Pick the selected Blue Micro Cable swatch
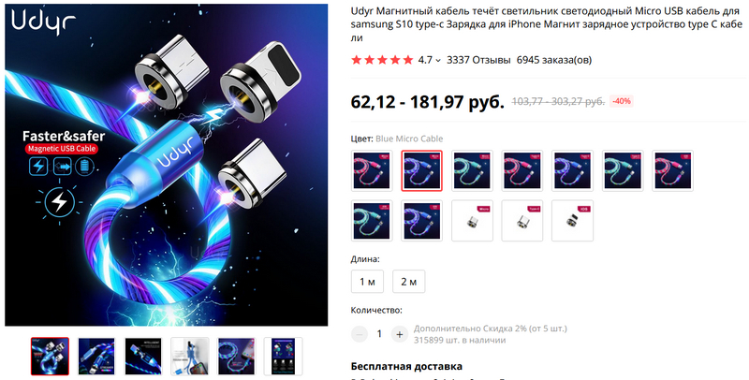 tap(422, 170)
